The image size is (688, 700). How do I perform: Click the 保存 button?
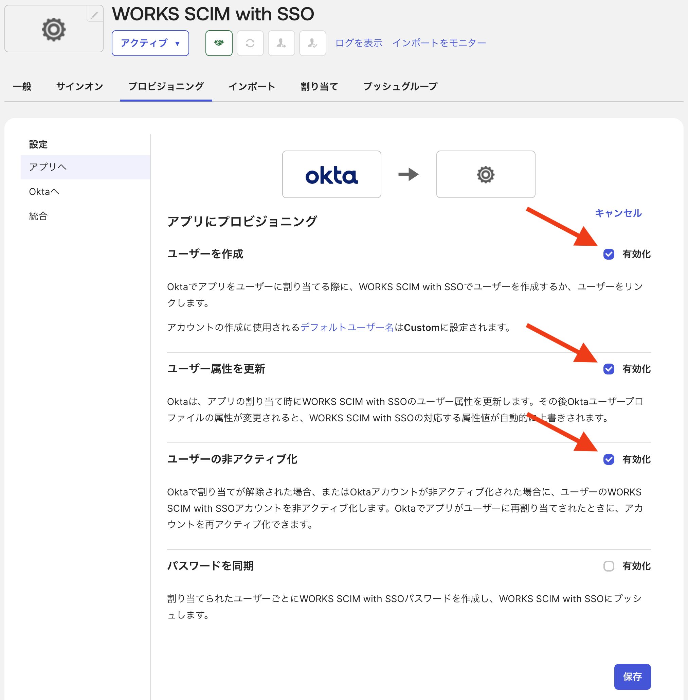(632, 677)
